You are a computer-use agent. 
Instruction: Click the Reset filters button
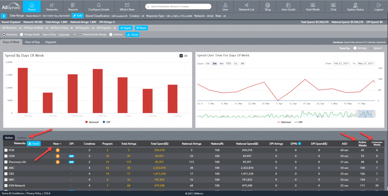coord(141,28)
